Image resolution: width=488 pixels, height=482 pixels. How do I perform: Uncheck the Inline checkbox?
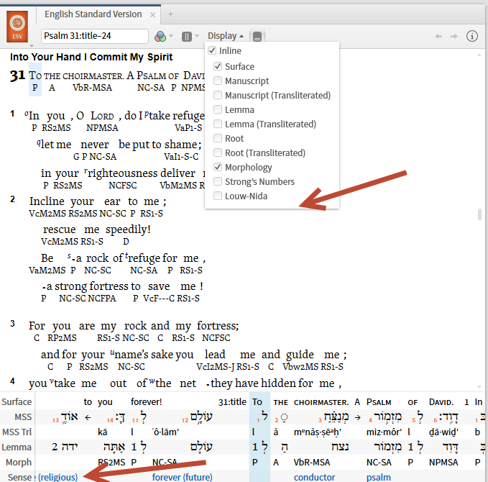click(x=212, y=50)
